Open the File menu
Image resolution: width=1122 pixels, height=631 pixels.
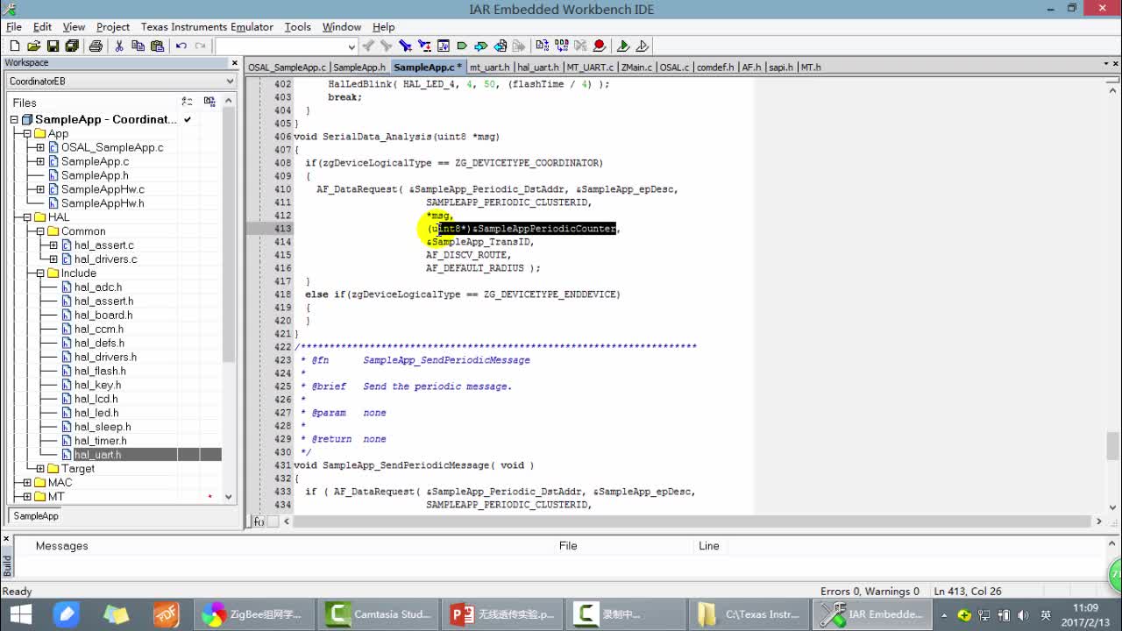click(14, 27)
